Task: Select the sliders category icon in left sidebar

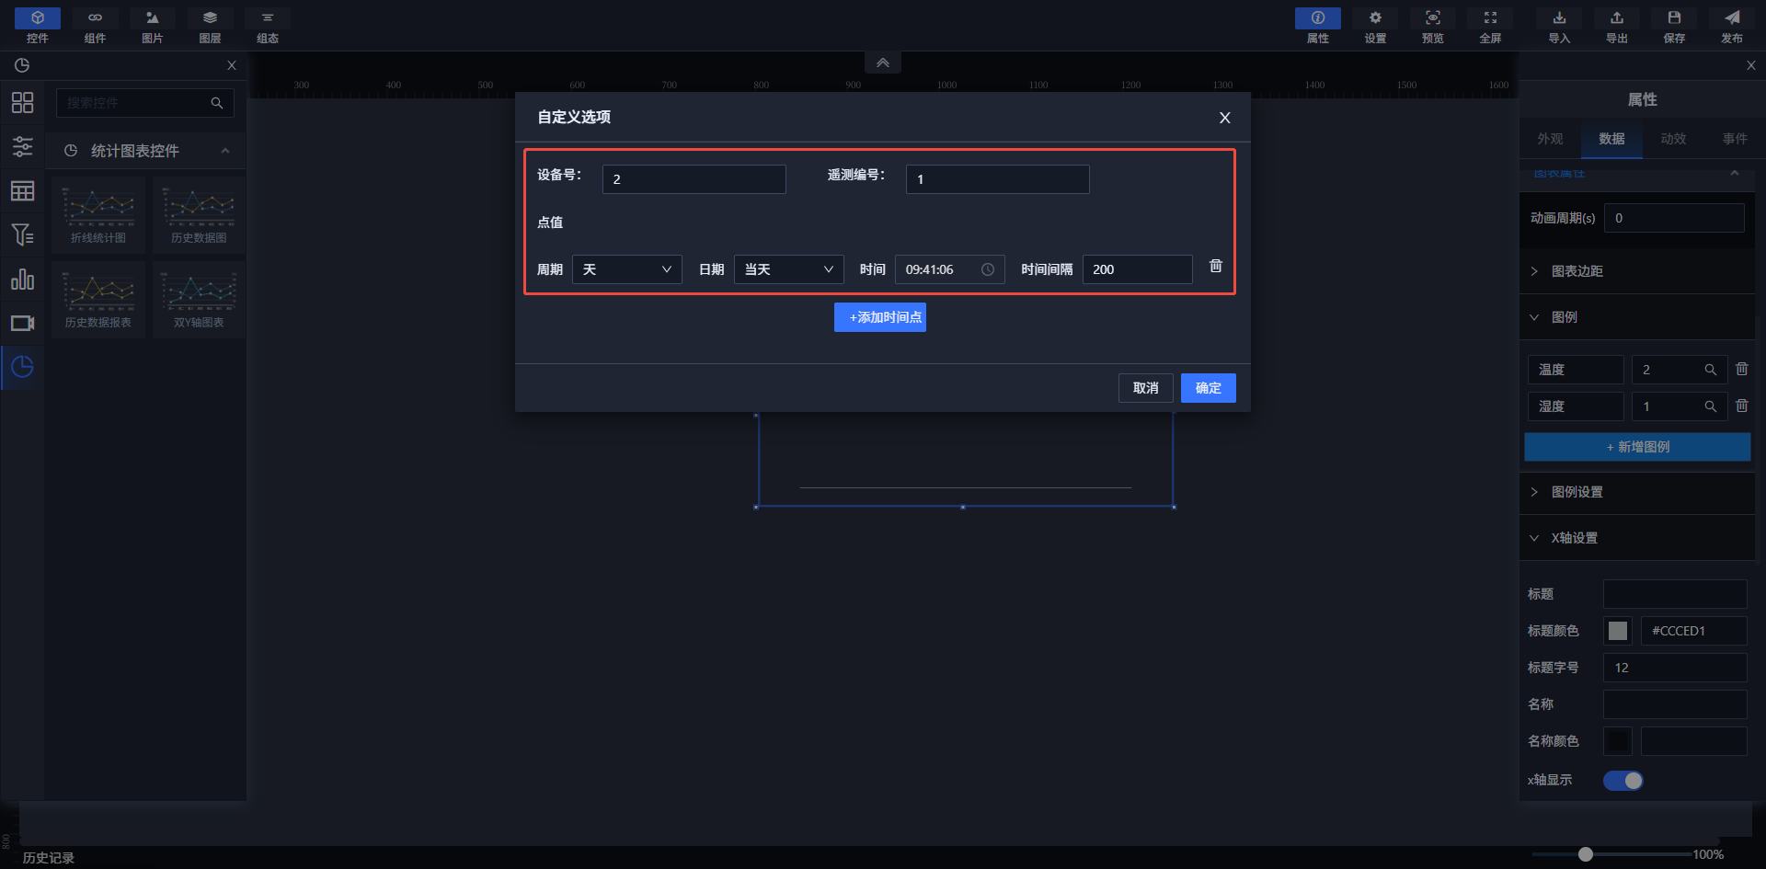Action: click(22, 146)
